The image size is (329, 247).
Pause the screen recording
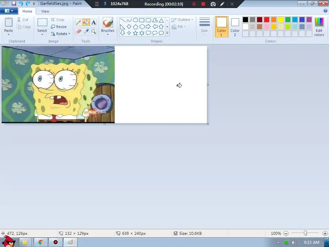194,4
